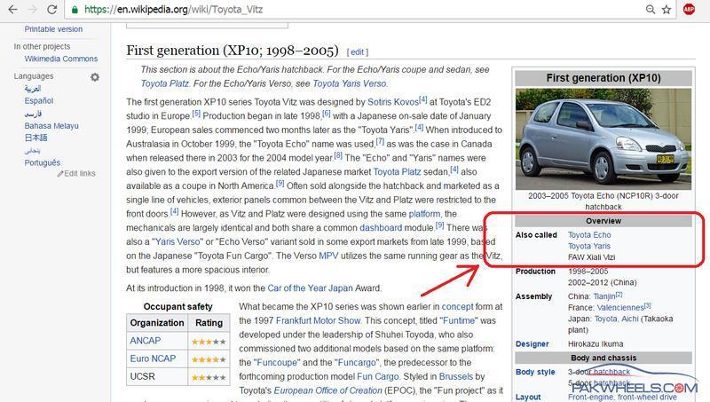Viewport: 710px width, 402px height.
Task: Open the Funtime concept link
Action: [459, 320]
